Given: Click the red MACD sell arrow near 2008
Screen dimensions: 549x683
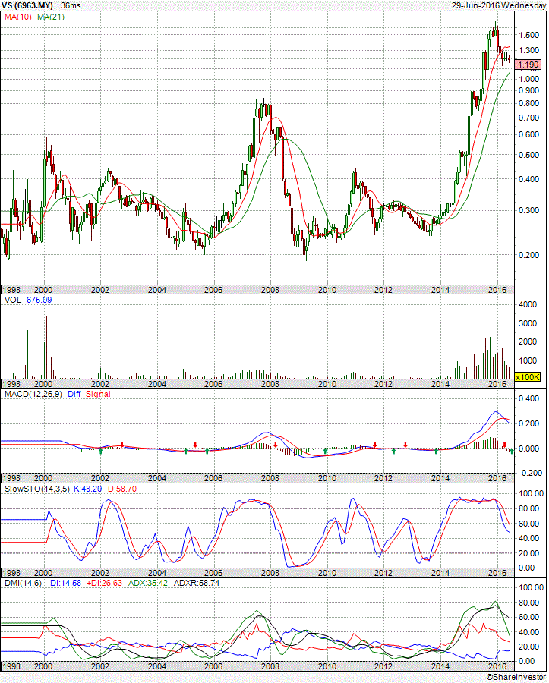Looking at the screenshot, I should pos(276,445).
